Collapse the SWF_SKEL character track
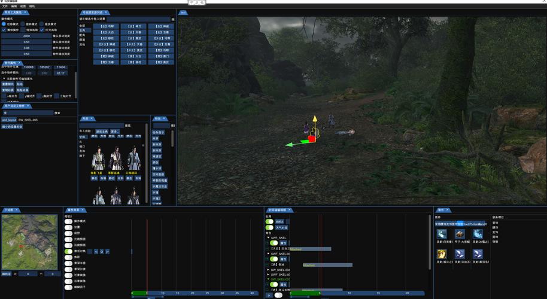The height and width of the screenshot is (299, 547). click(x=268, y=237)
